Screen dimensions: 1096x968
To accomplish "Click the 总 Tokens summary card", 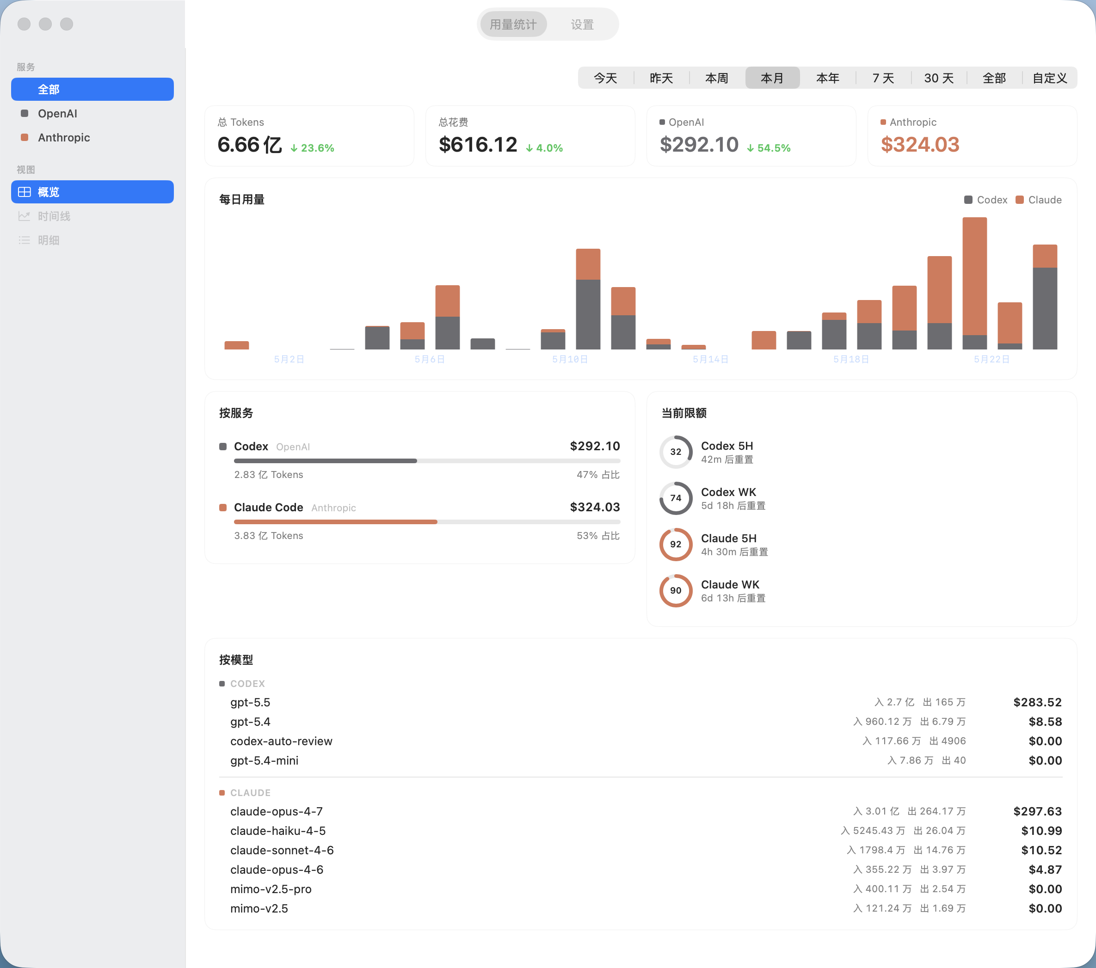I will tap(309, 136).
